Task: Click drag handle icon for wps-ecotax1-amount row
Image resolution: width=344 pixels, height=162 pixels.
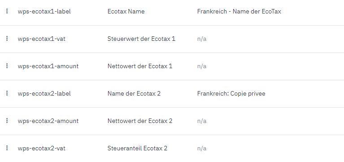Action: (7, 66)
